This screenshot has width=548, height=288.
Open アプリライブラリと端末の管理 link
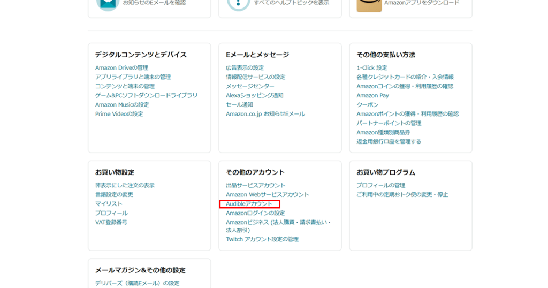point(133,77)
